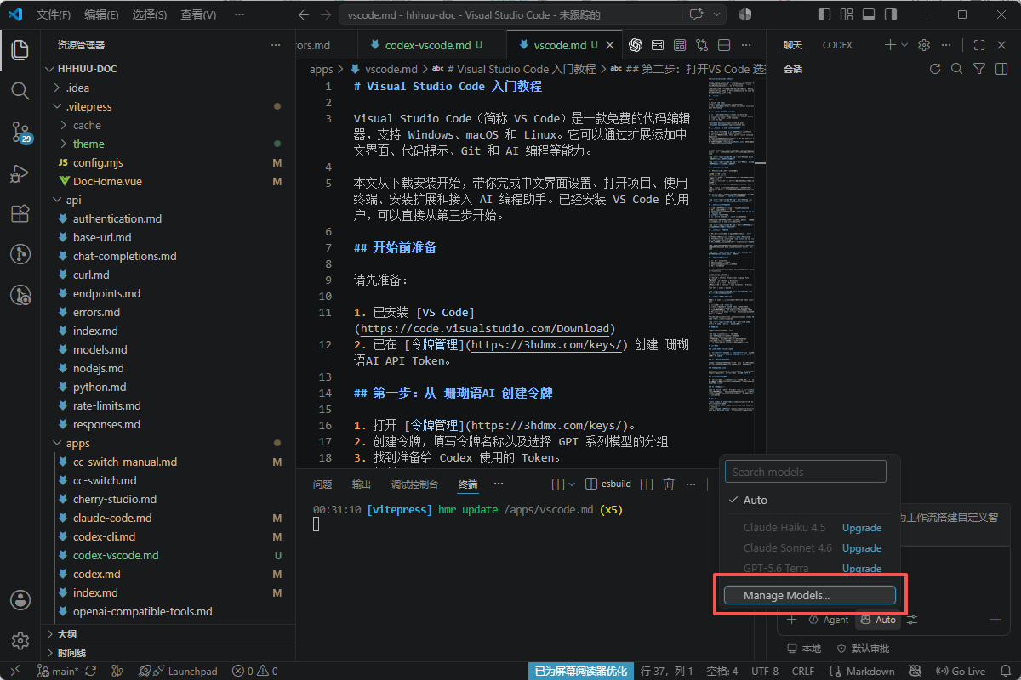Click Go Live in the status bar
Screen dimensions: 1021x680
pos(961,671)
